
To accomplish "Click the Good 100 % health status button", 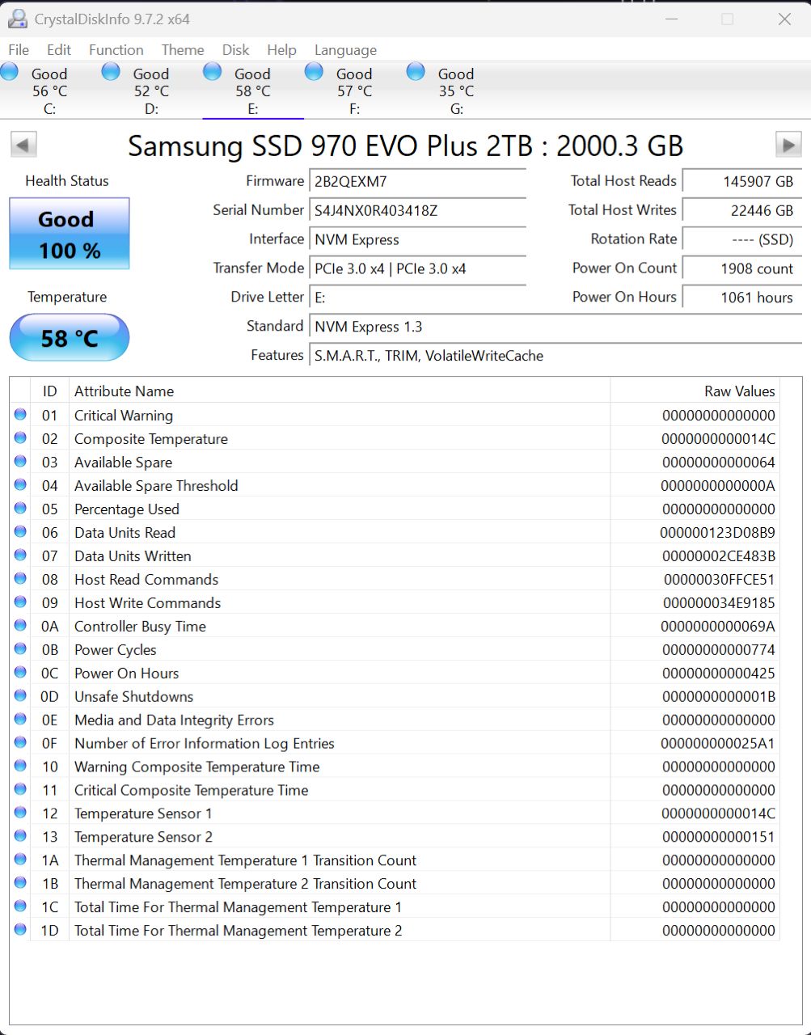I will (x=70, y=234).
